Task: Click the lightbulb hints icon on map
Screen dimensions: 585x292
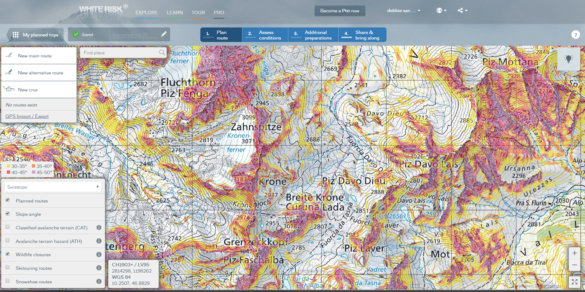Action: (x=568, y=59)
